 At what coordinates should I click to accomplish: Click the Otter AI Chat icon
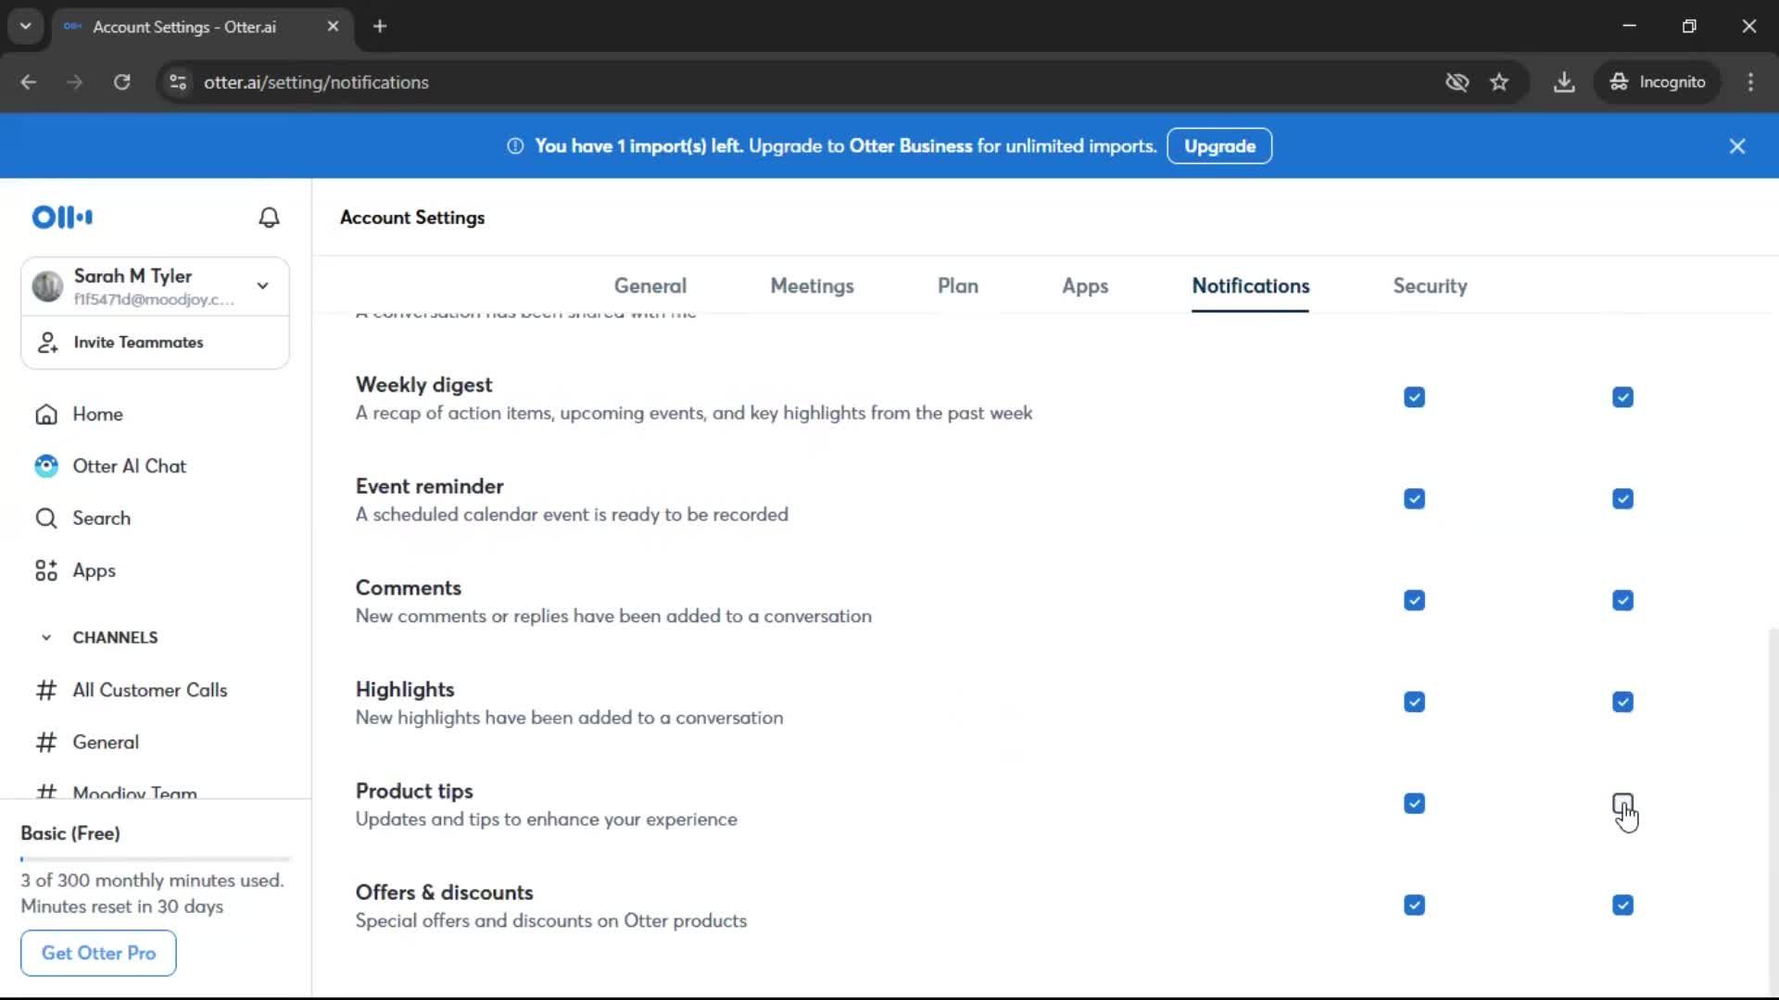click(46, 466)
